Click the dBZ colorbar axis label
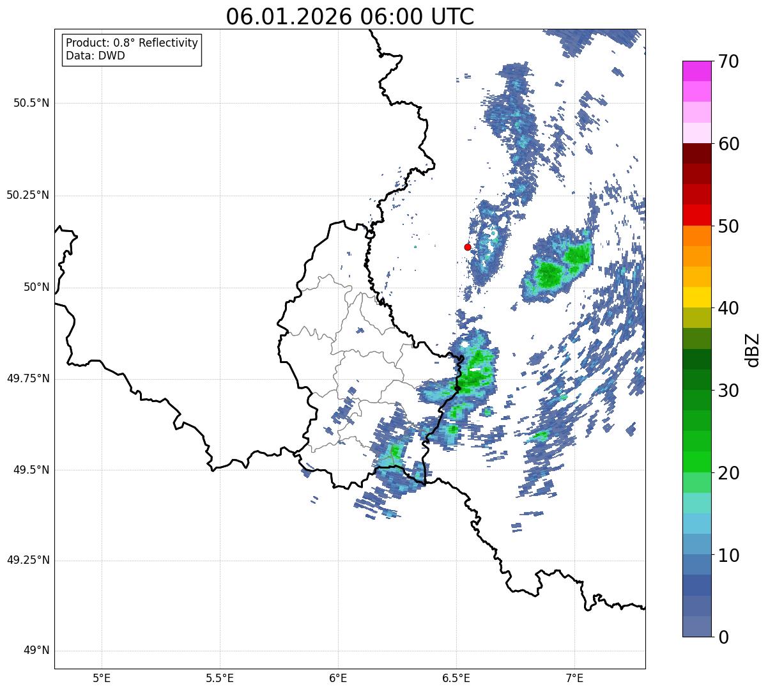The width and height of the screenshot is (768, 691). (753, 349)
